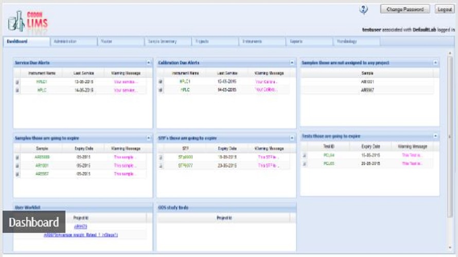Expand the Tests row dated 20-05-2015
Viewport: 458px width, 257px height.
[x=304, y=164]
